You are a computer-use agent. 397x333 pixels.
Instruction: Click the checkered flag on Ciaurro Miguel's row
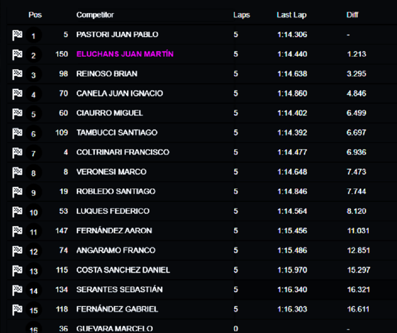[x=17, y=114]
